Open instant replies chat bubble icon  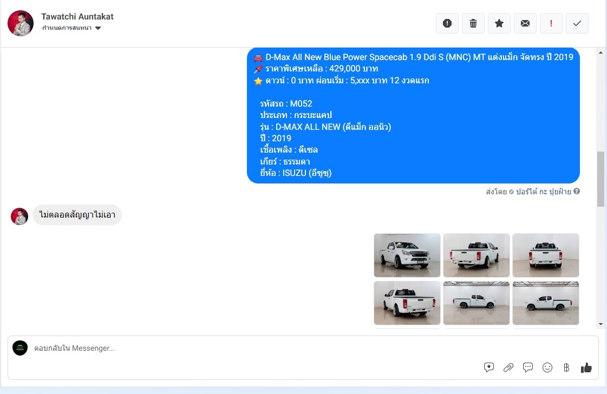[x=527, y=367]
